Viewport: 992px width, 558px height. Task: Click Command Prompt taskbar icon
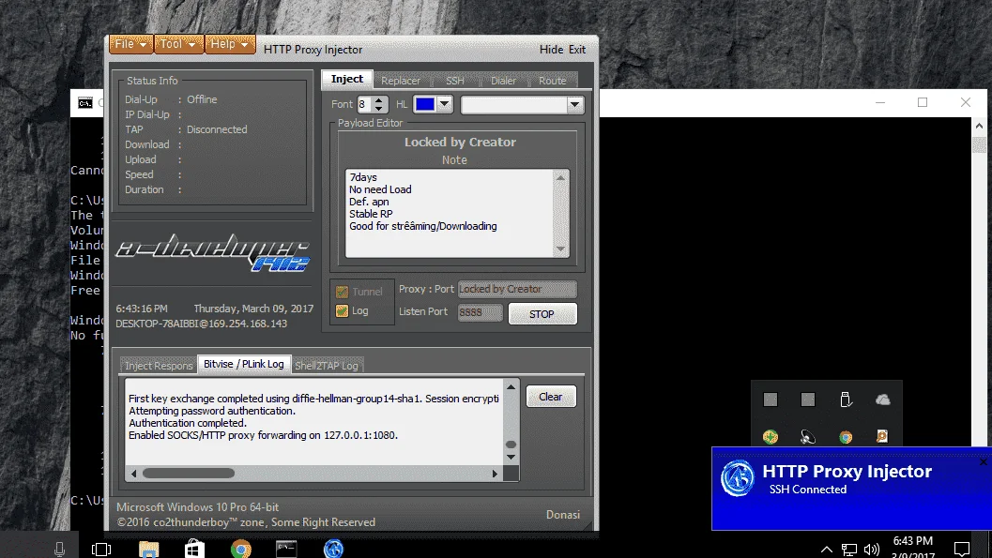286,549
